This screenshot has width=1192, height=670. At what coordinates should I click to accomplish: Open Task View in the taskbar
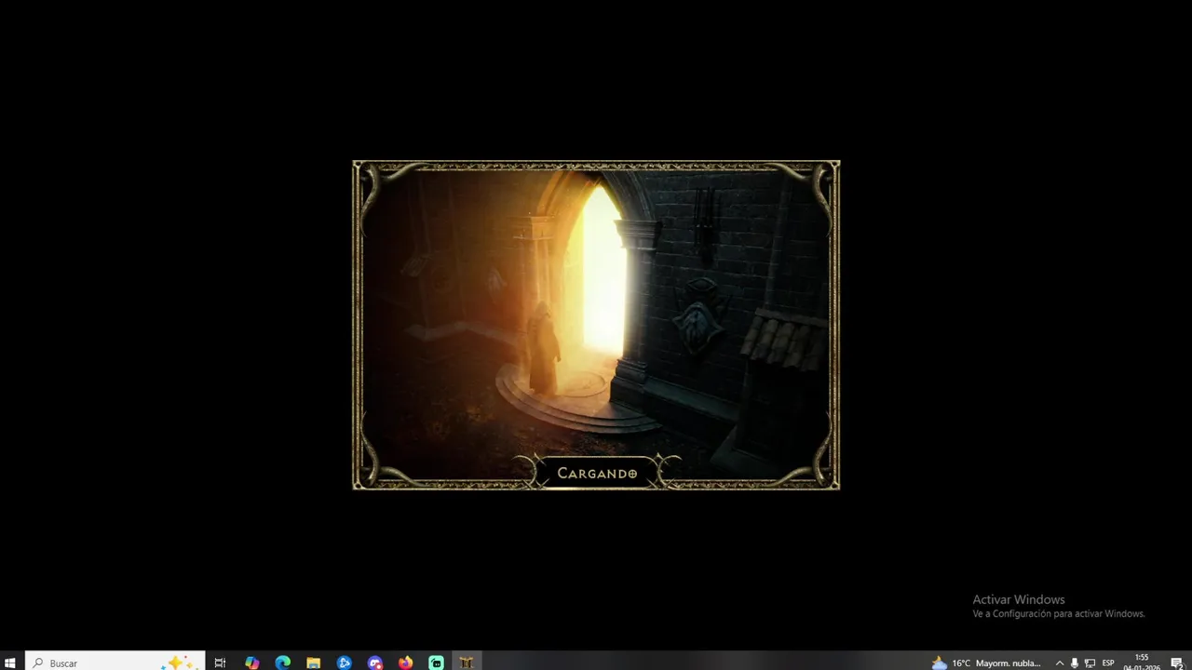221,663
